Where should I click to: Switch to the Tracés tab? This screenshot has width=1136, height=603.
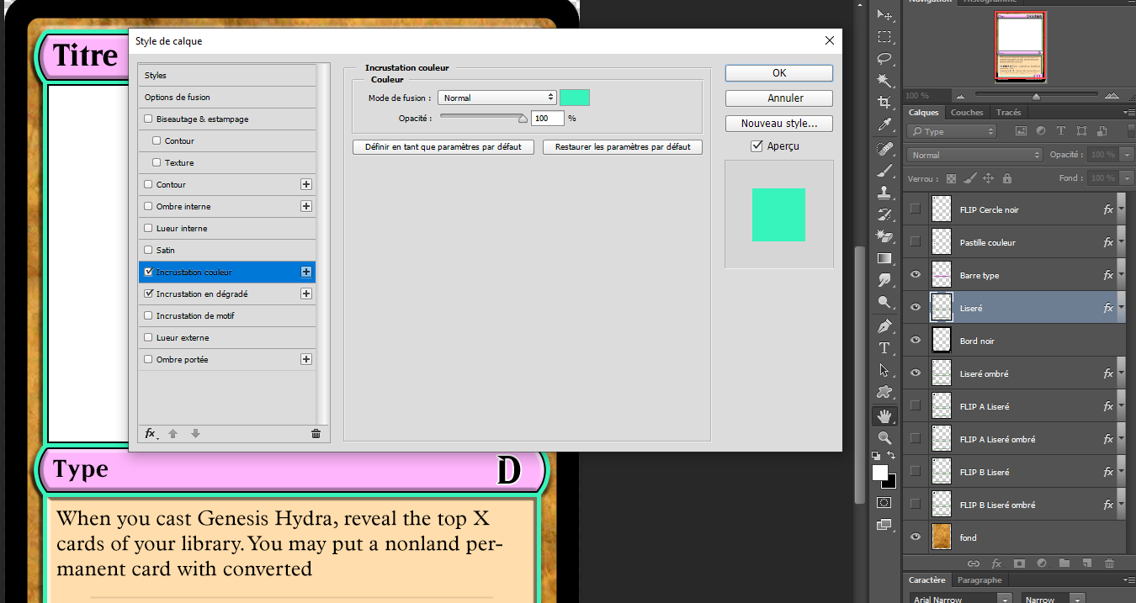[1008, 113]
